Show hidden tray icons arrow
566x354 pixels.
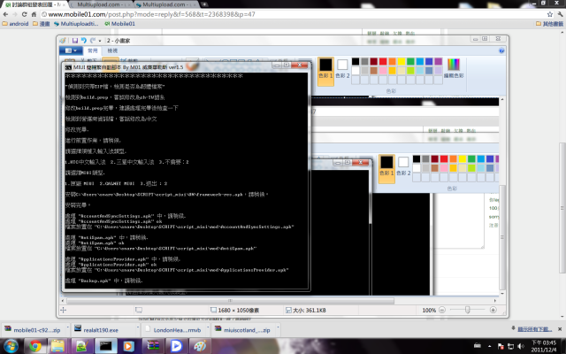coord(489,346)
